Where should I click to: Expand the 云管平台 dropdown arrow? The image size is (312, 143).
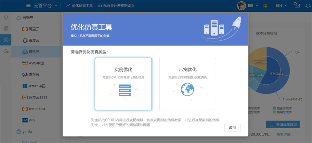click(x=56, y=6)
